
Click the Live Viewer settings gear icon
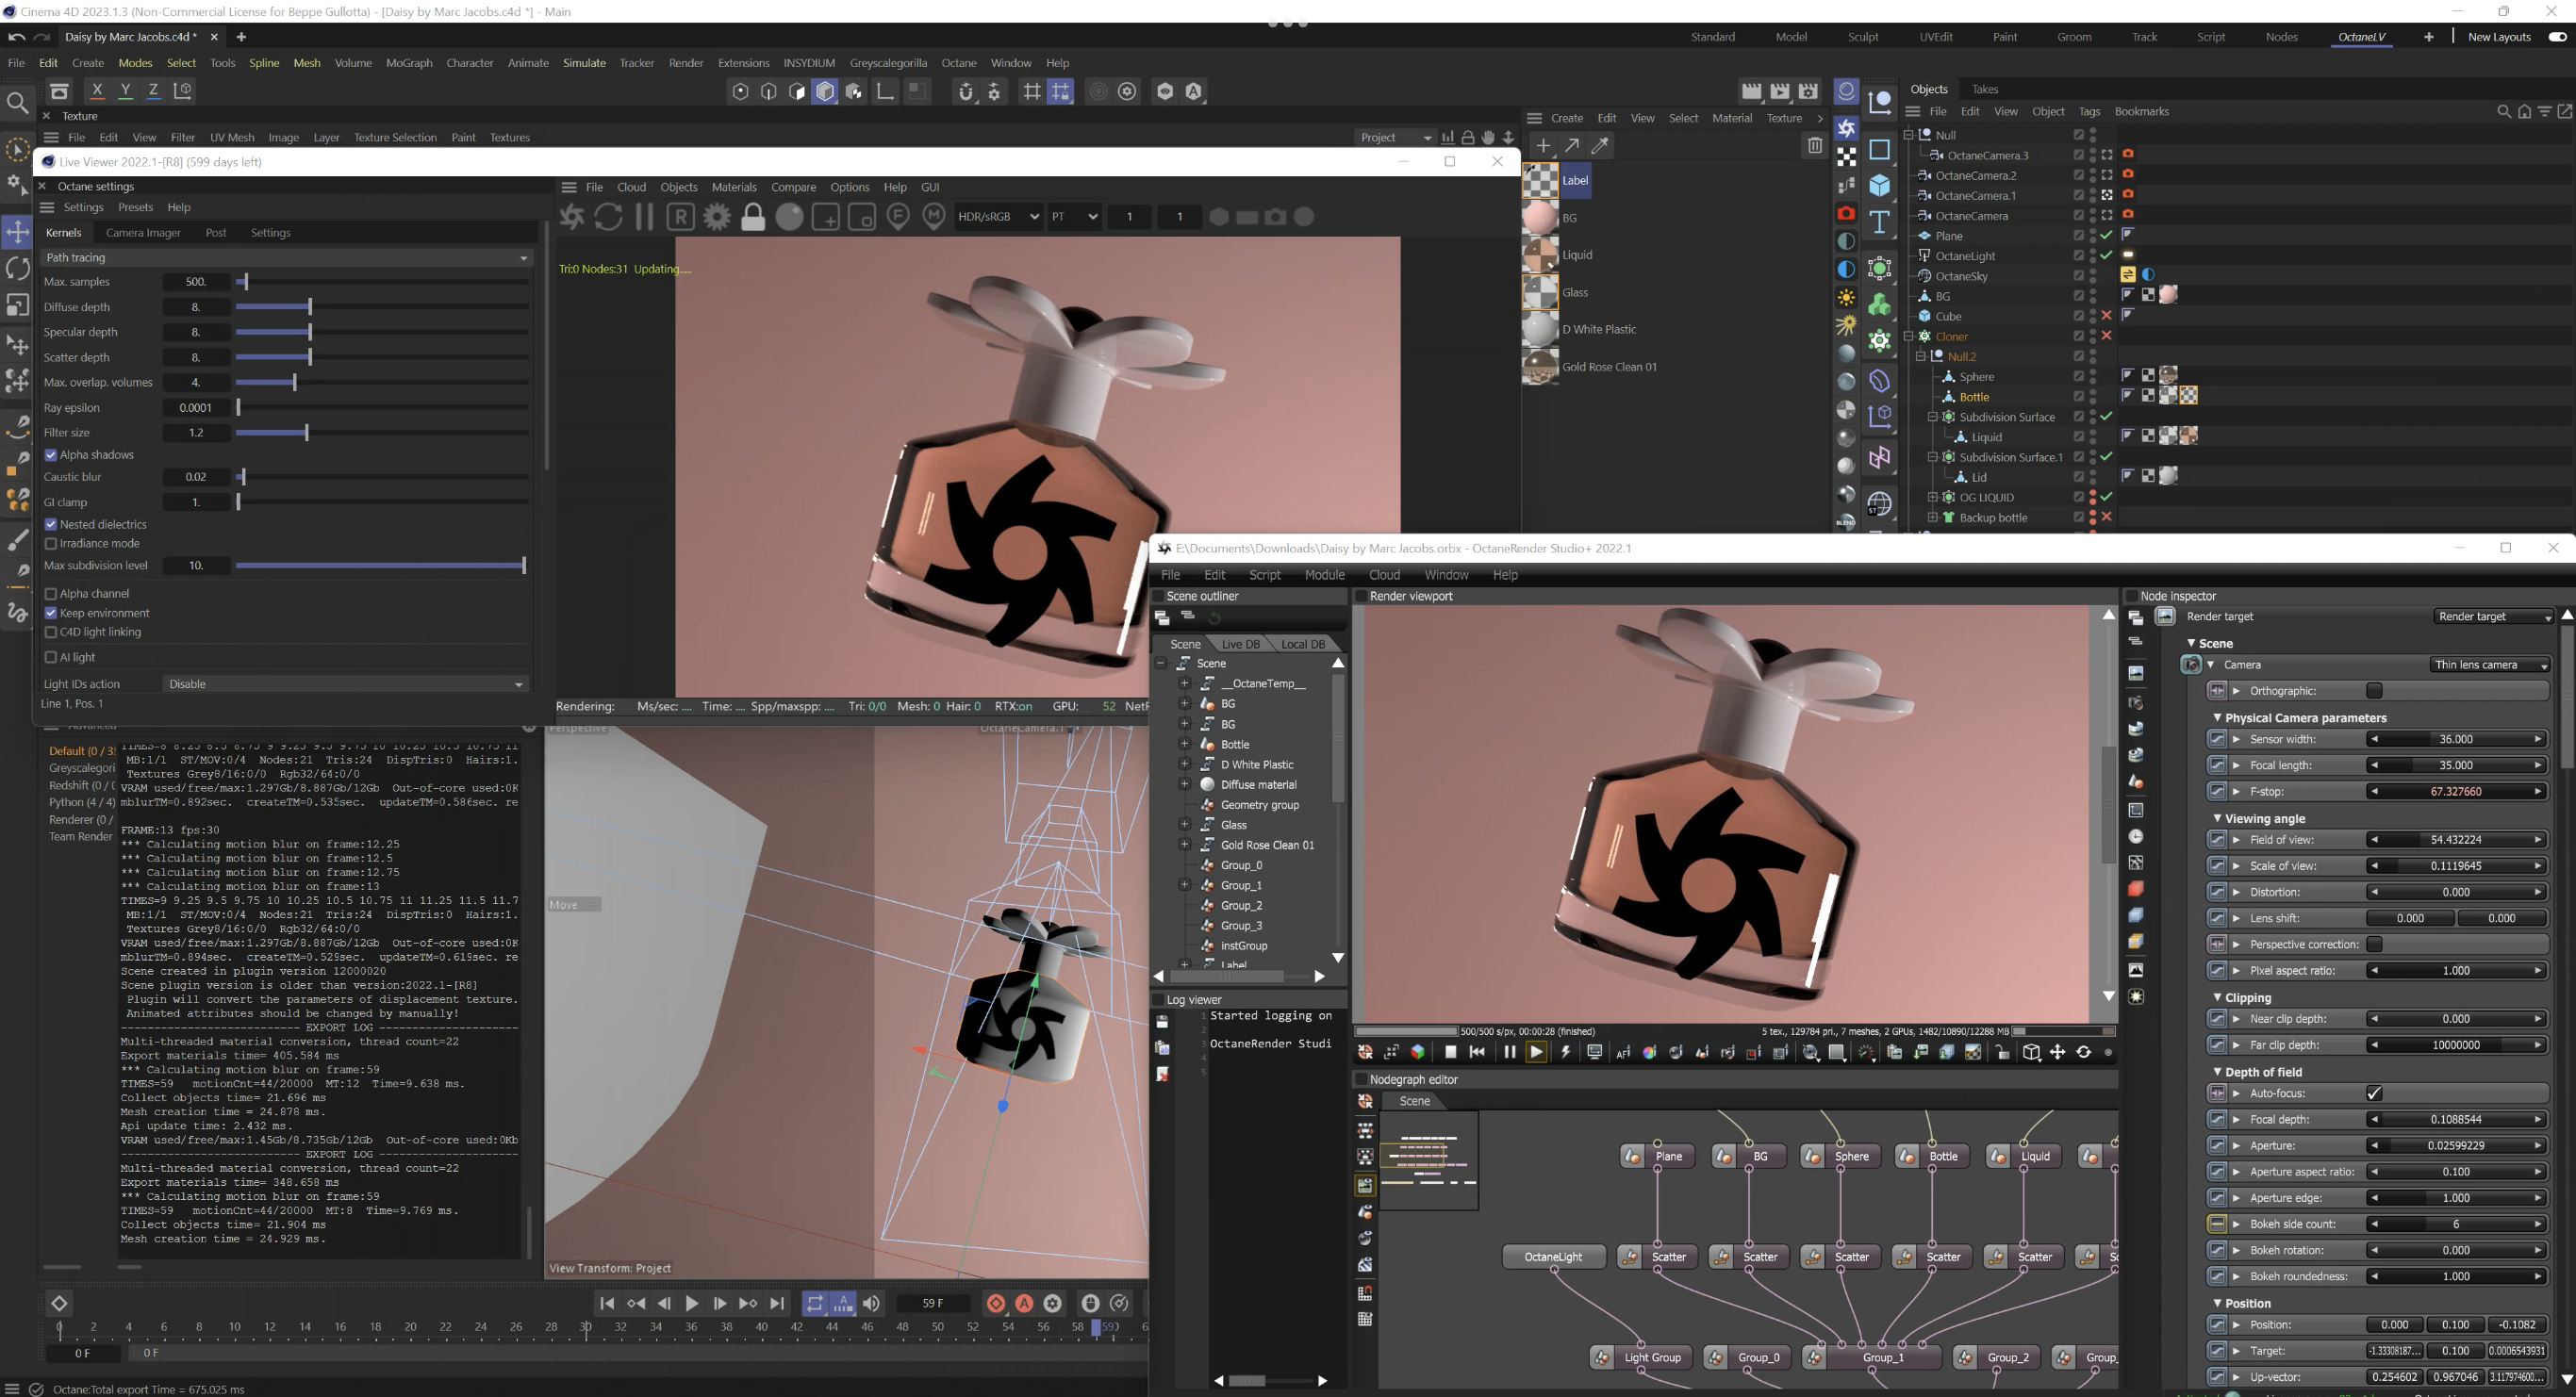(717, 217)
